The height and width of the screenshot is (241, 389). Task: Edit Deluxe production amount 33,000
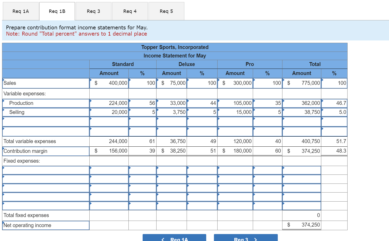click(x=171, y=103)
